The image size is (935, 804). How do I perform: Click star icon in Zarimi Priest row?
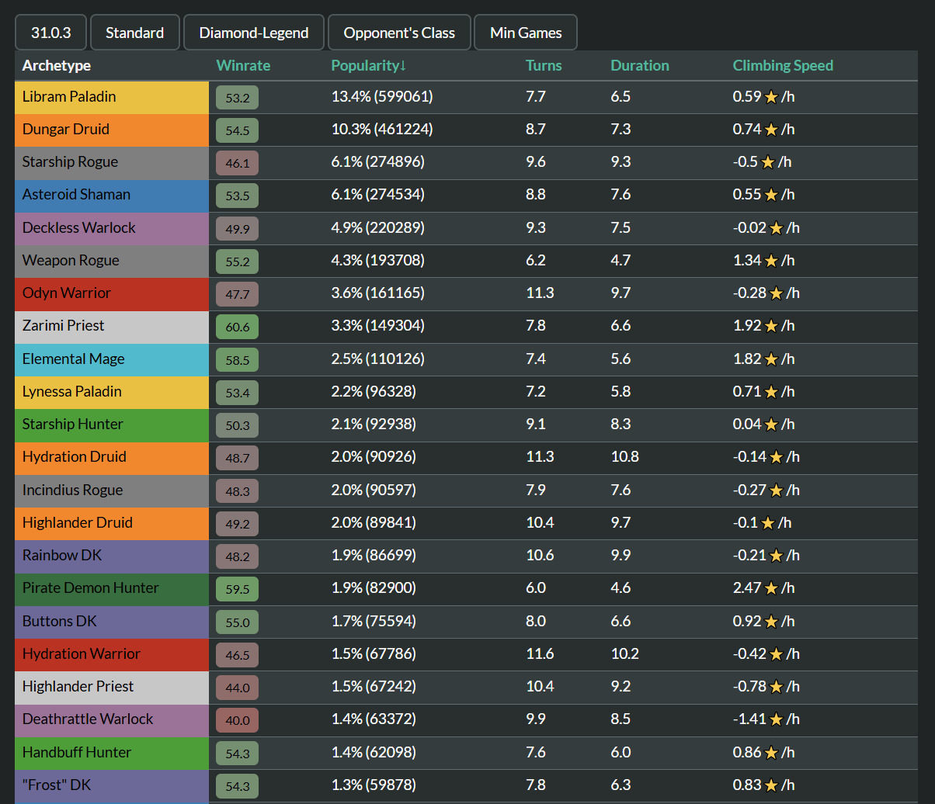[x=771, y=326]
